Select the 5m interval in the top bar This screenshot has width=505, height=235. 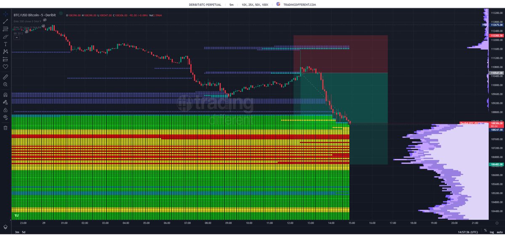click(x=232, y=4)
